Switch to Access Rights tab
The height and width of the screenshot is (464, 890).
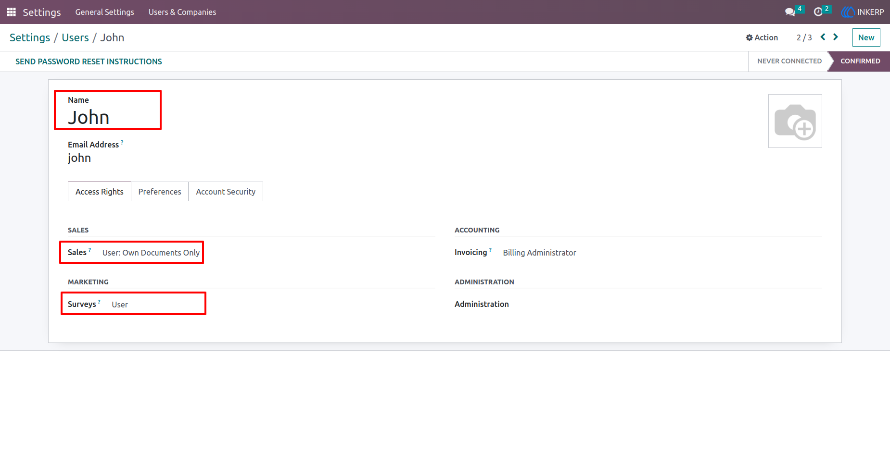coord(99,192)
